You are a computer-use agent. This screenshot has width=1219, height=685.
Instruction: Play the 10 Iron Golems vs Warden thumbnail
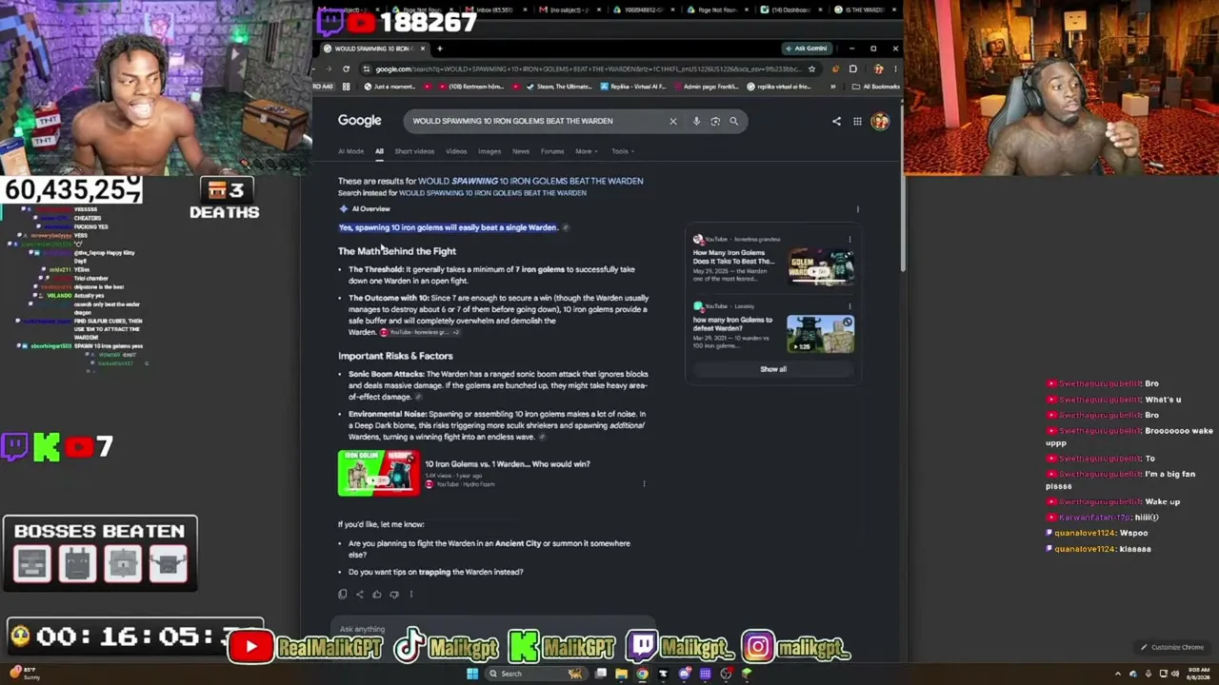point(379,473)
